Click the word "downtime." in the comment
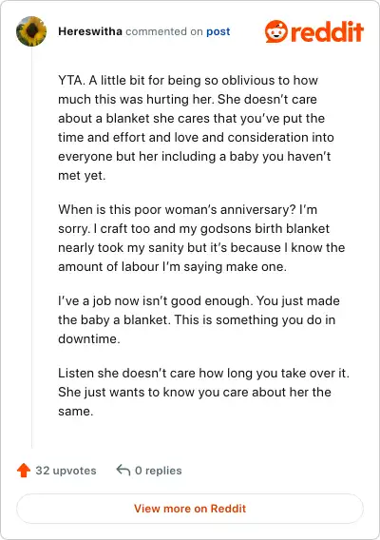380x540 pixels. [x=89, y=338]
